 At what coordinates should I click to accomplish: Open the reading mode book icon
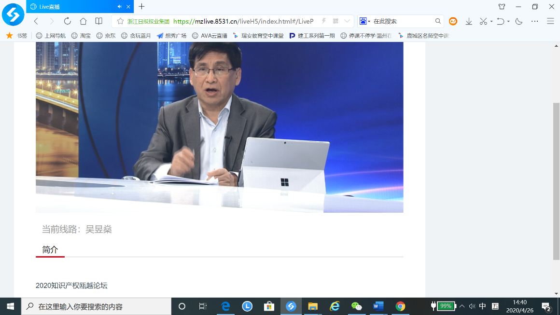point(99,21)
